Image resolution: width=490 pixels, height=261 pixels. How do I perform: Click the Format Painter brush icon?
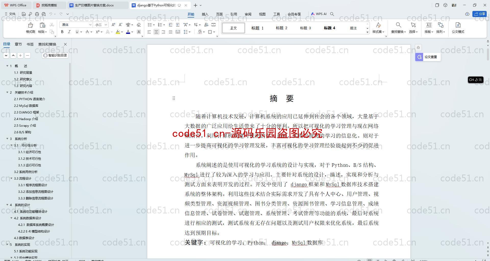point(30,25)
